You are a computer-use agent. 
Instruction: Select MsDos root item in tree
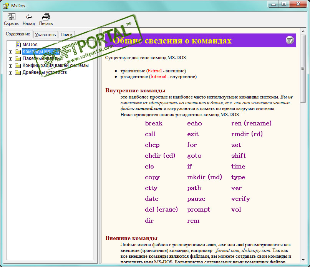tap(30, 44)
